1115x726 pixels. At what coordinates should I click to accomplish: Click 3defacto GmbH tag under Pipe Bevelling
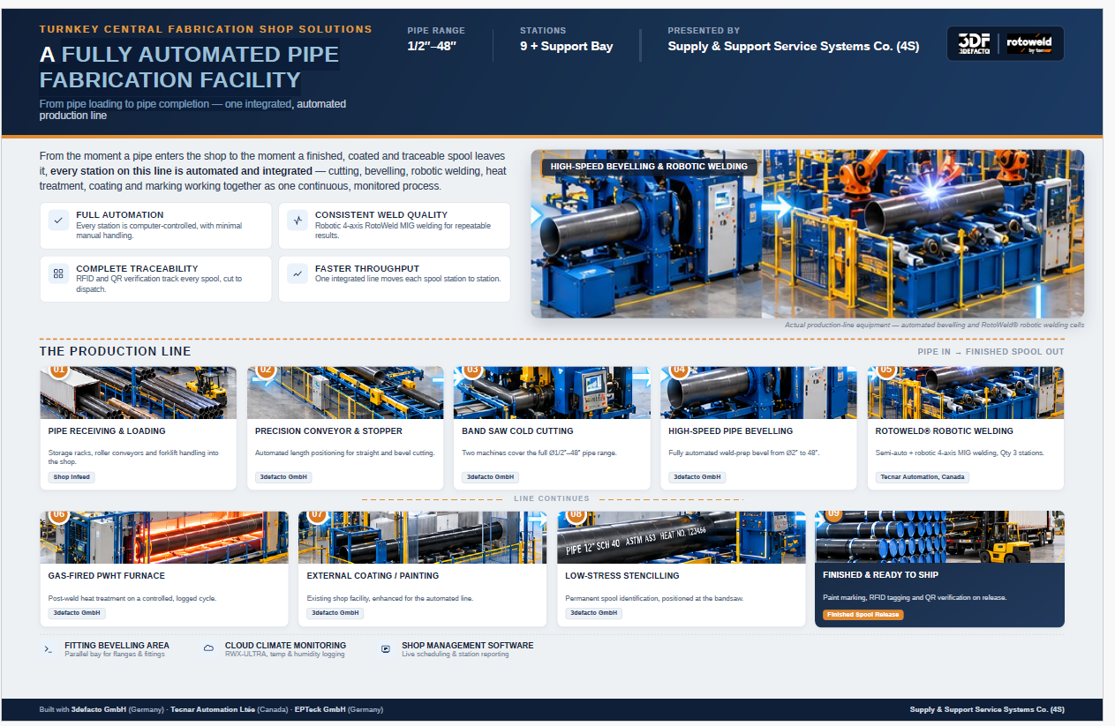697,477
